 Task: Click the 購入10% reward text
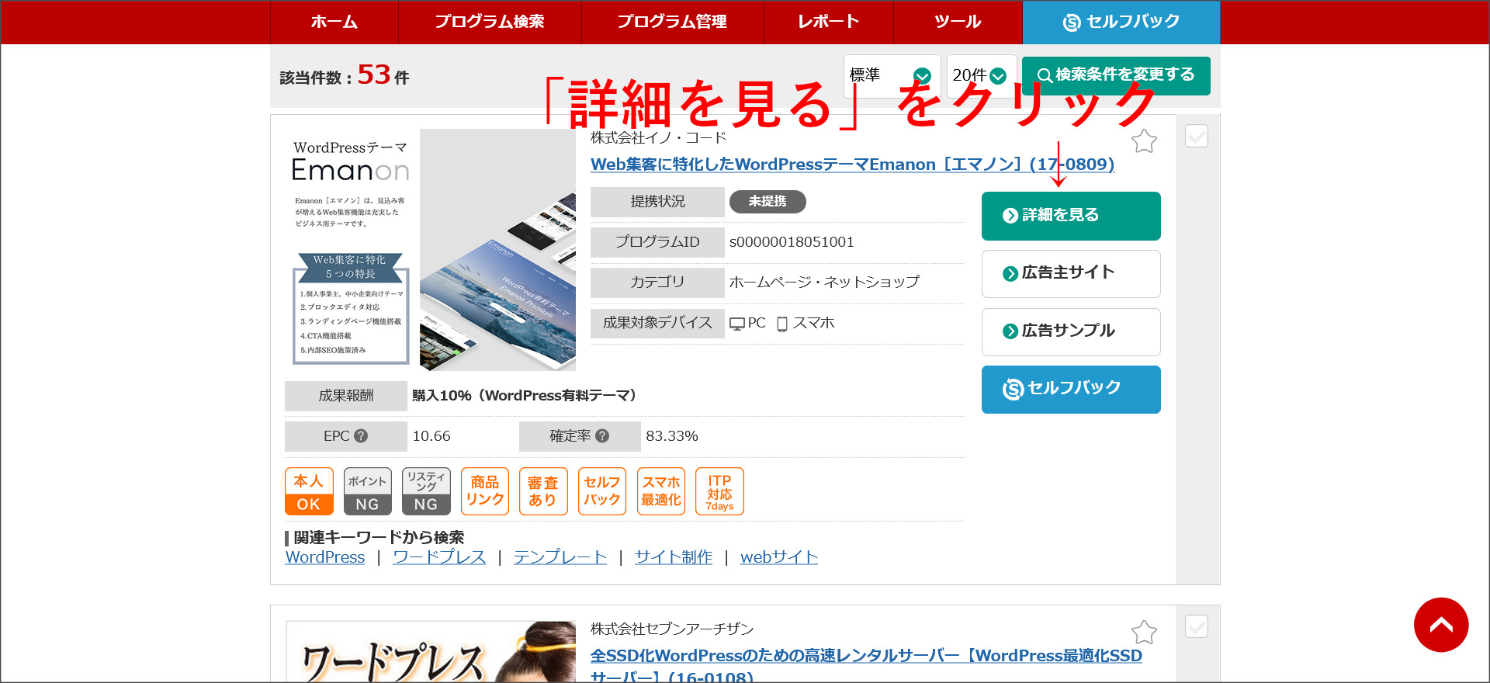pos(527,396)
